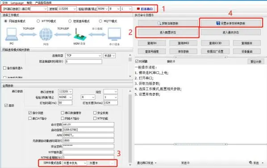Click the 短连接超时时间 input field
Viewport: 267px width, 168px height.
83,61
